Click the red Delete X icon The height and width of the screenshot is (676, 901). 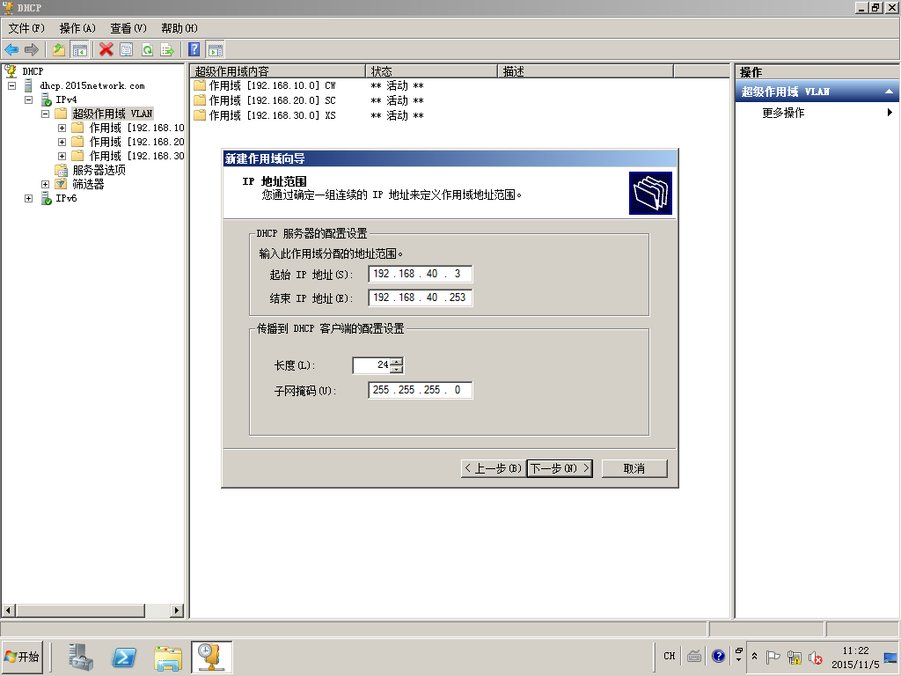tap(106, 49)
